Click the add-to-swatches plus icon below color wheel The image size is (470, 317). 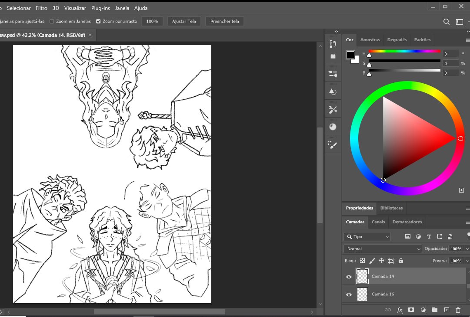pos(462,190)
